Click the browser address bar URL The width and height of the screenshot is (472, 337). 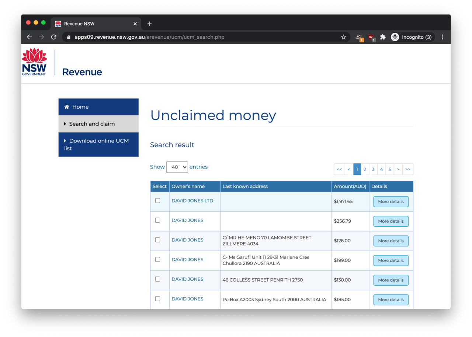(x=149, y=37)
